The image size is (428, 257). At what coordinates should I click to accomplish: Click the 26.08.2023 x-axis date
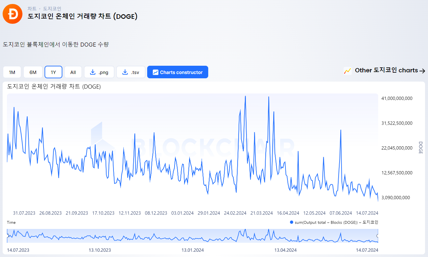point(50,213)
